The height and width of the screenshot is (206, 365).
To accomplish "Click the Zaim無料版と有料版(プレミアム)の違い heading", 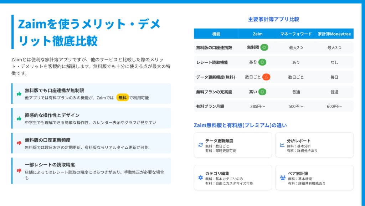I will coord(240,125).
